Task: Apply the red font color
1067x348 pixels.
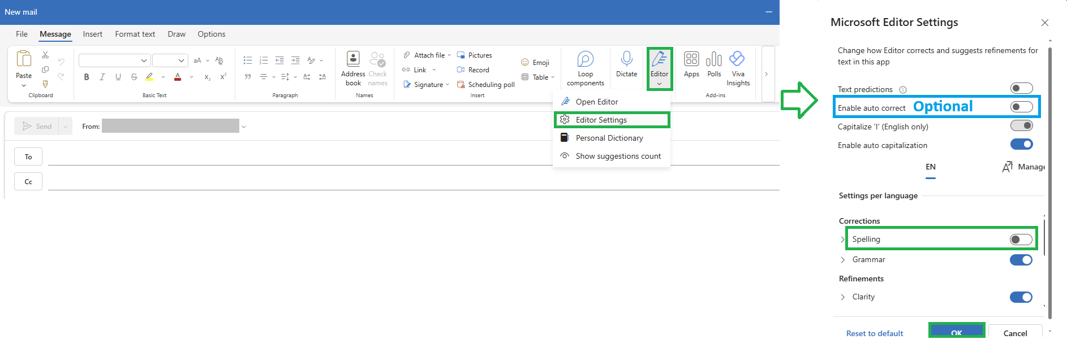Action: (178, 77)
